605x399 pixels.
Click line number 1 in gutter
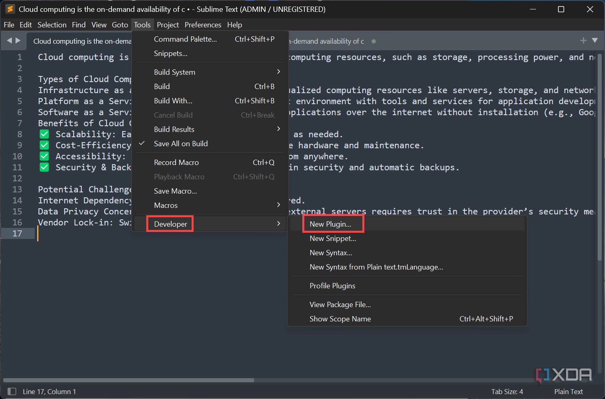tap(20, 57)
